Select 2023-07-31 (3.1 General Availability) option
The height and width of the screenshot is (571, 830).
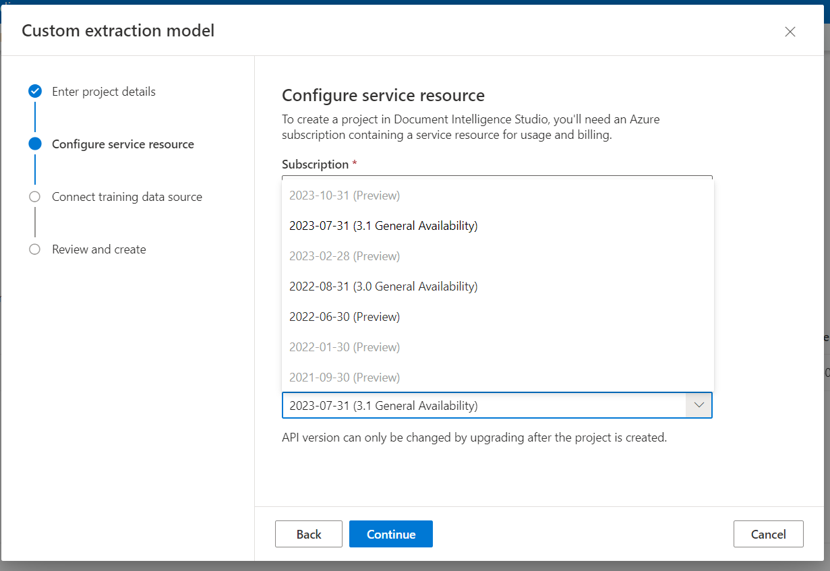(x=383, y=226)
